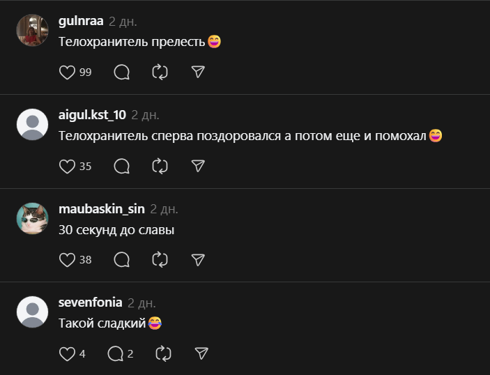The height and width of the screenshot is (375, 490).
Task: Click maubaskin_sin's cat avatar
Action: [x=32, y=219]
